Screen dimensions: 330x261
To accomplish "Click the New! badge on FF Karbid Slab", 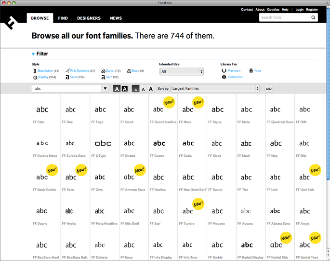I will pyautogui.click(x=286, y=238).
